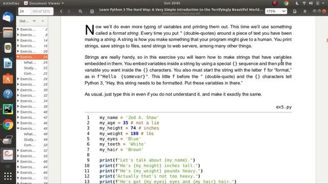Select Exercise outline row for page 20

pyautogui.click(x=32, y=51)
